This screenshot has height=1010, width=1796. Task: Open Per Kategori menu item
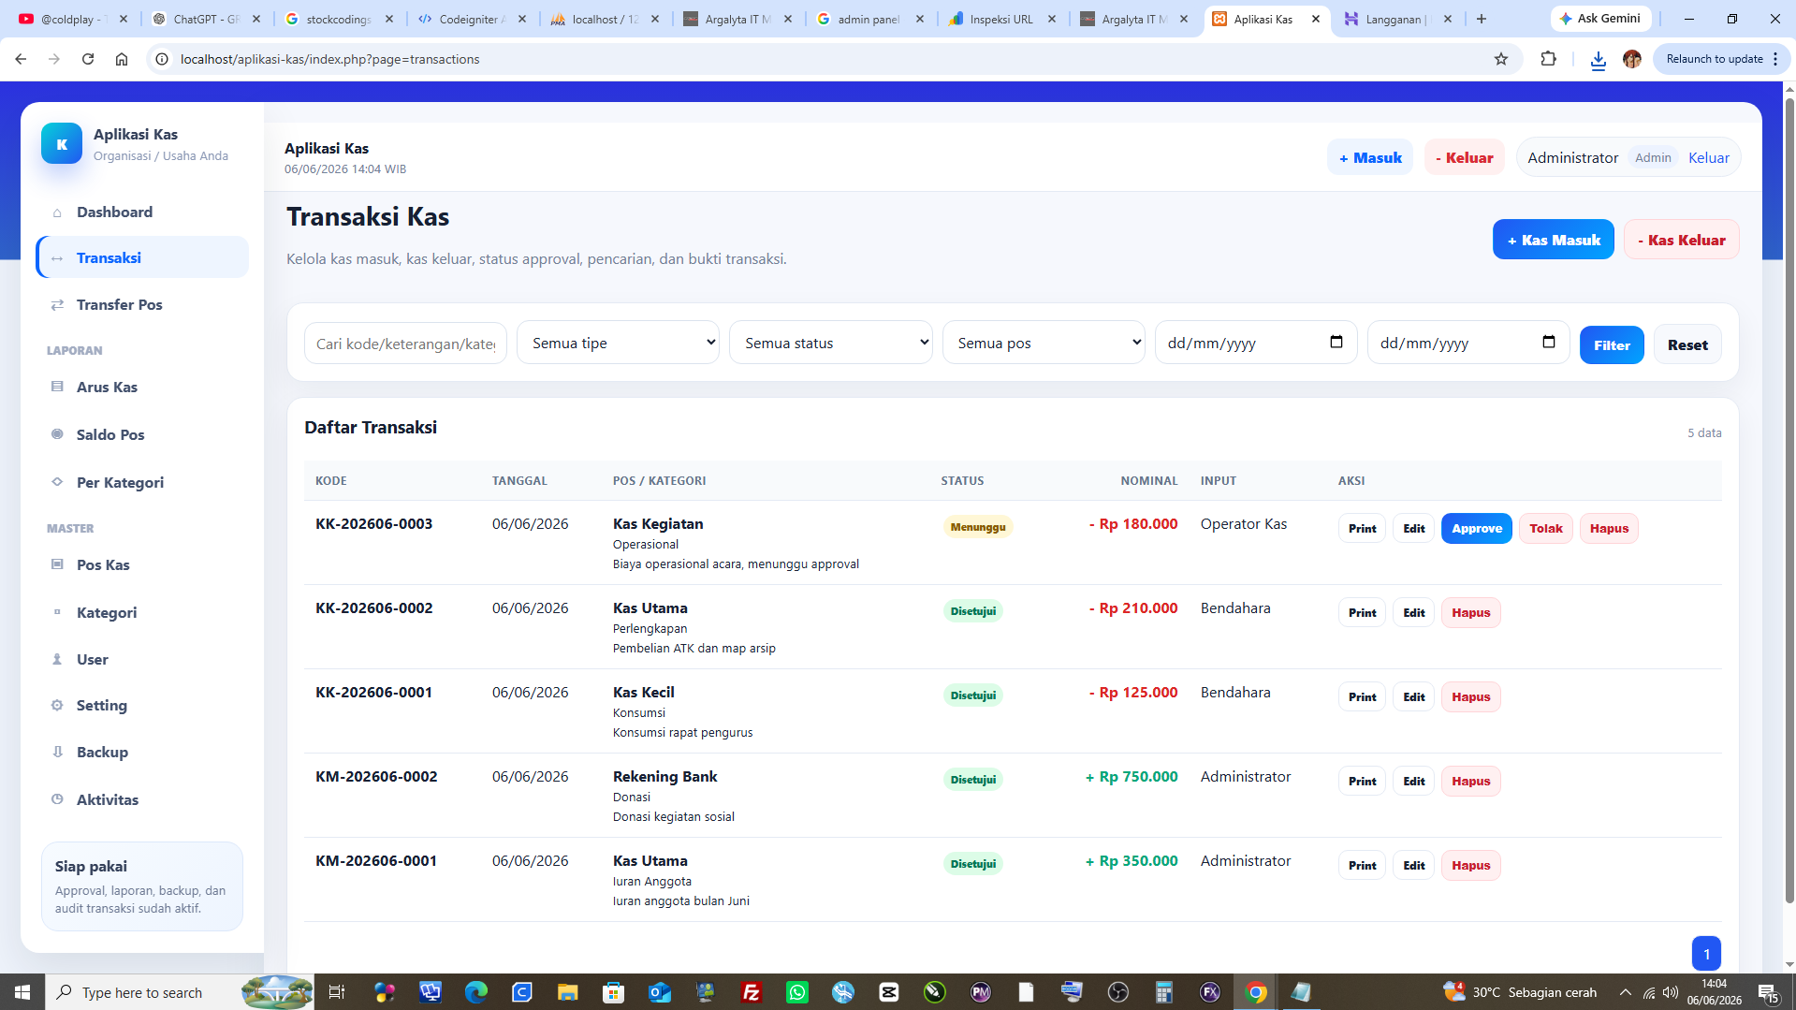(120, 482)
